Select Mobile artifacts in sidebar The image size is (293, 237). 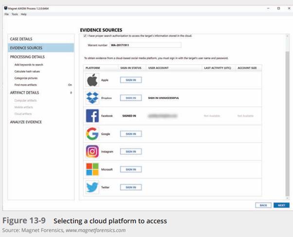[24, 107]
